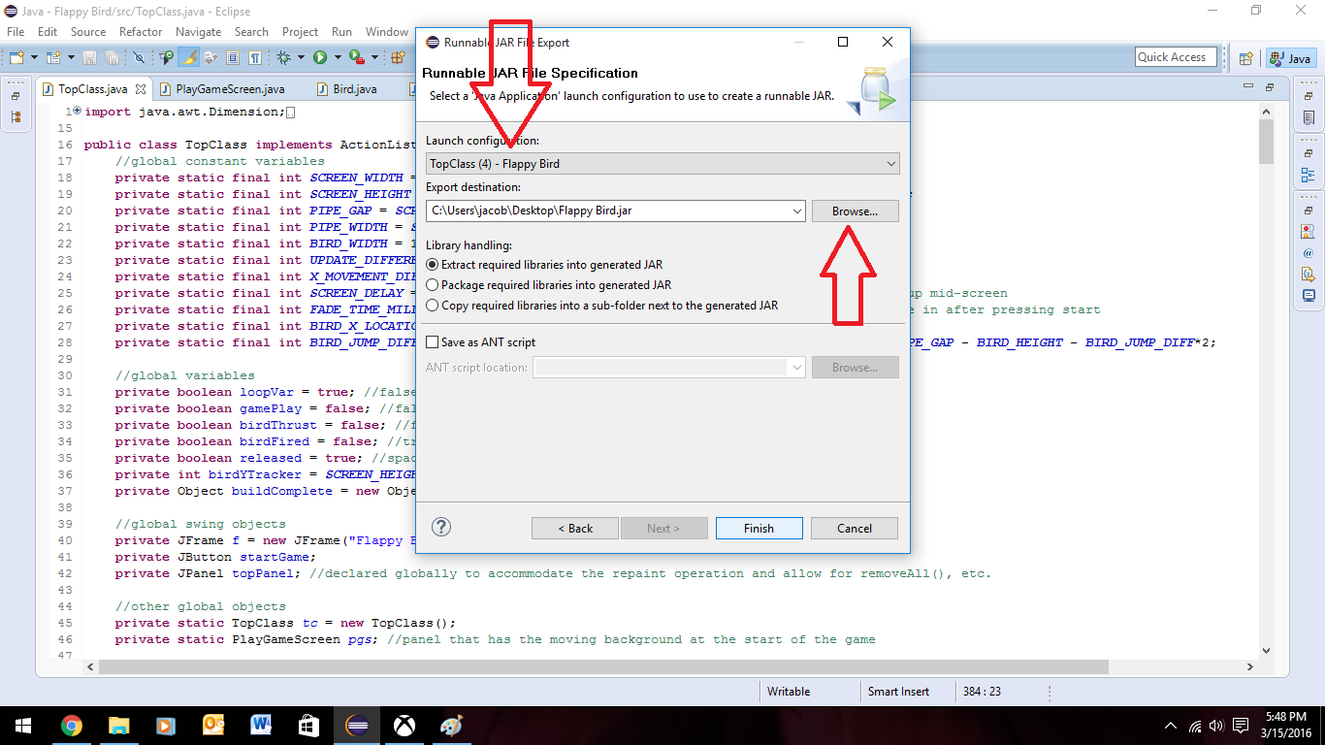Click Finish to export the JAR
Image resolution: width=1325 pixels, height=745 pixels.
[x=759, y=528]
